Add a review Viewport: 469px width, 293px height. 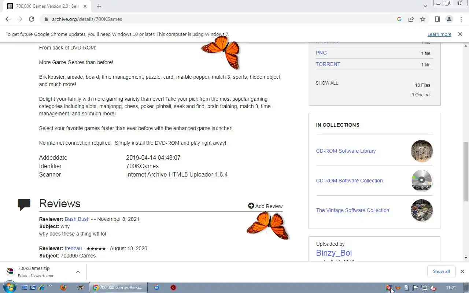click(x=265, y=206)
